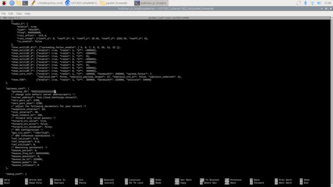This screenshot has height=187, width=333.
Task: Click the ref_latitude line
Action: click(x=25, y=138)
